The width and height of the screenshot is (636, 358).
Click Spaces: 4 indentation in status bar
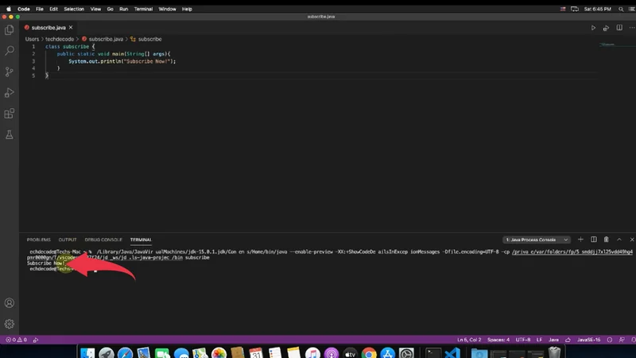coord(498,340)
